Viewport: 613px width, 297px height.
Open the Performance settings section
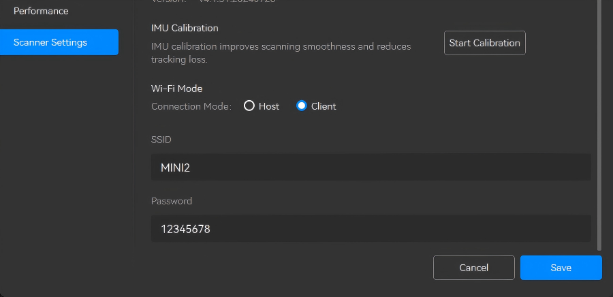coord(41,12)
